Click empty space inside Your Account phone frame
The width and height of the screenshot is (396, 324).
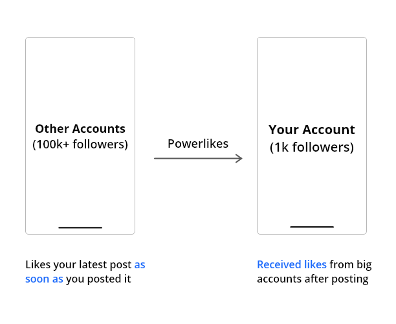[312, 76]
